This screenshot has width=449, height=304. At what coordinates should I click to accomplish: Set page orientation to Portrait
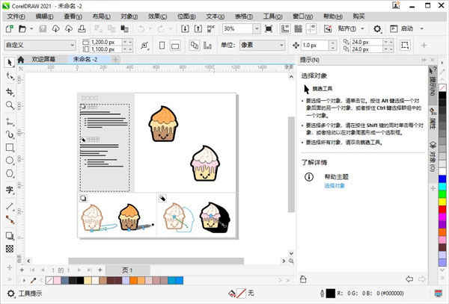[162, 45]
